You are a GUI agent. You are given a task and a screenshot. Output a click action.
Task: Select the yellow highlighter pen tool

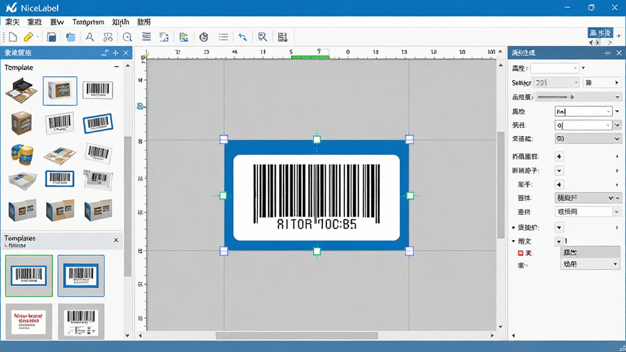[28, 37]
